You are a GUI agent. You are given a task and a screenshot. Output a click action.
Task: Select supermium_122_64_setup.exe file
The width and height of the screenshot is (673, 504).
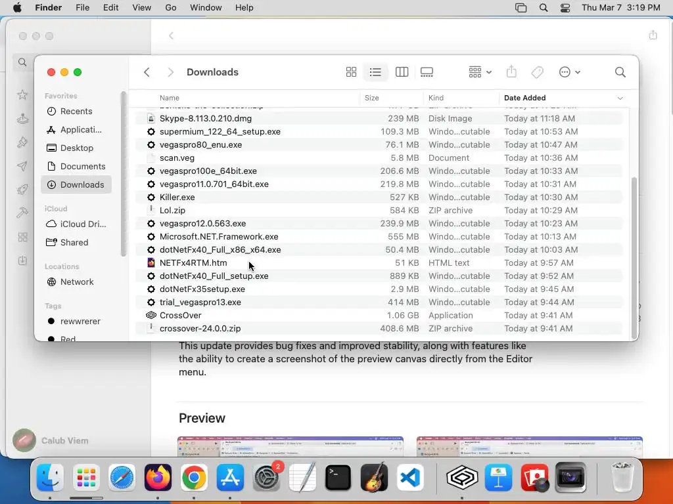click(x=379, y=131)
